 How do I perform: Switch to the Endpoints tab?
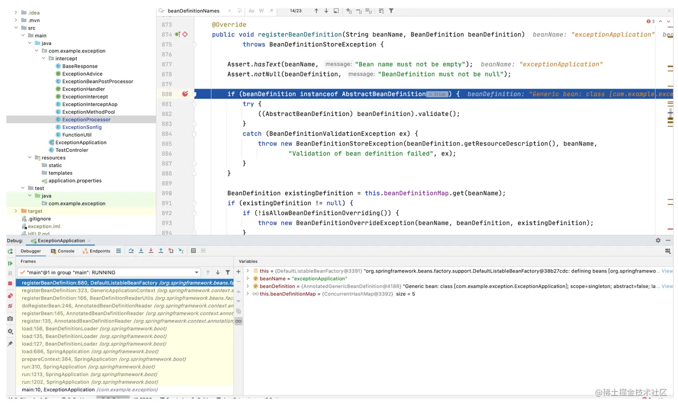pos(96,251)
